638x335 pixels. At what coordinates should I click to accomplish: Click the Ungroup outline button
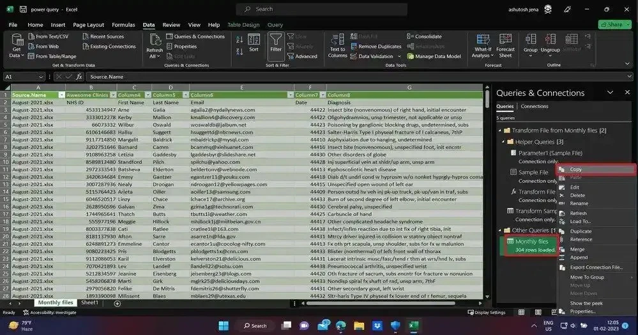click(551, 45)
